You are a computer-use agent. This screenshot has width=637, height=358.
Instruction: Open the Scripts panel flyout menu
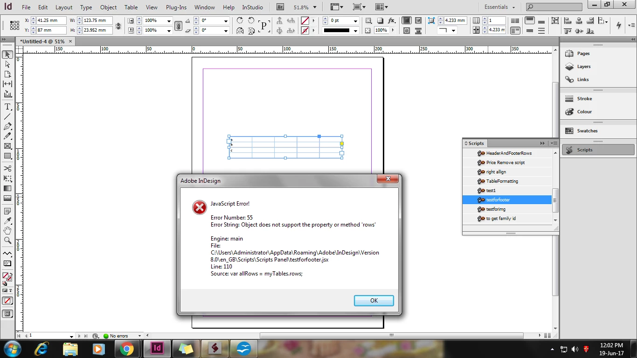[553, 143]
